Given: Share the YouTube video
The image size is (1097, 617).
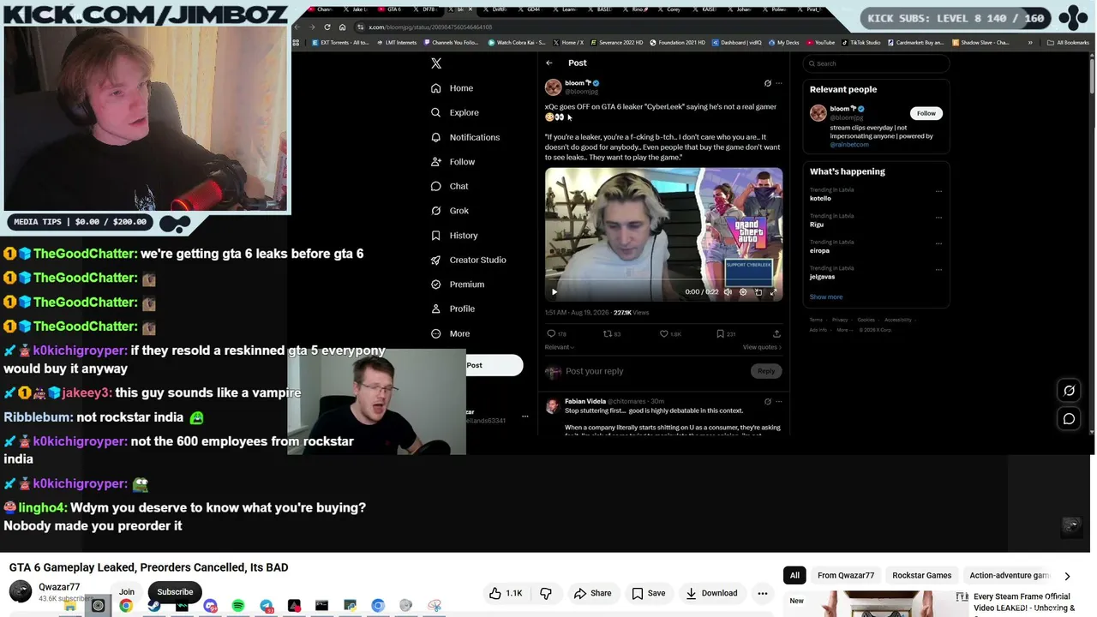Looking at the screenshot, I should [592, 593].
